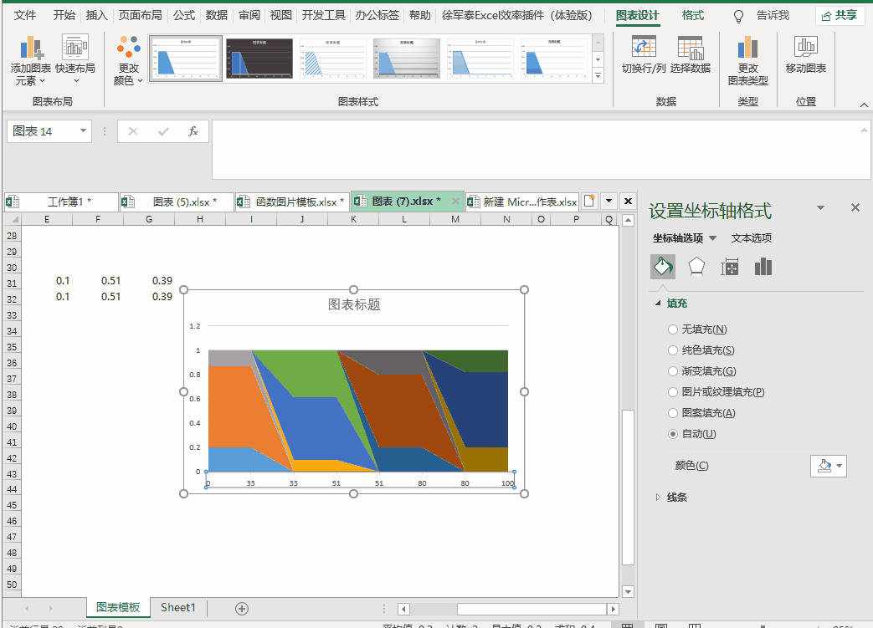
Task: Expand the 线条 (line) section
Action: pos(658,498)
